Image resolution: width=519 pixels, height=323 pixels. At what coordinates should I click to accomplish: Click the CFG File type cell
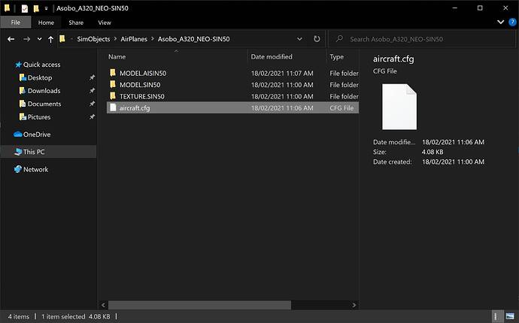coord(341,107)
